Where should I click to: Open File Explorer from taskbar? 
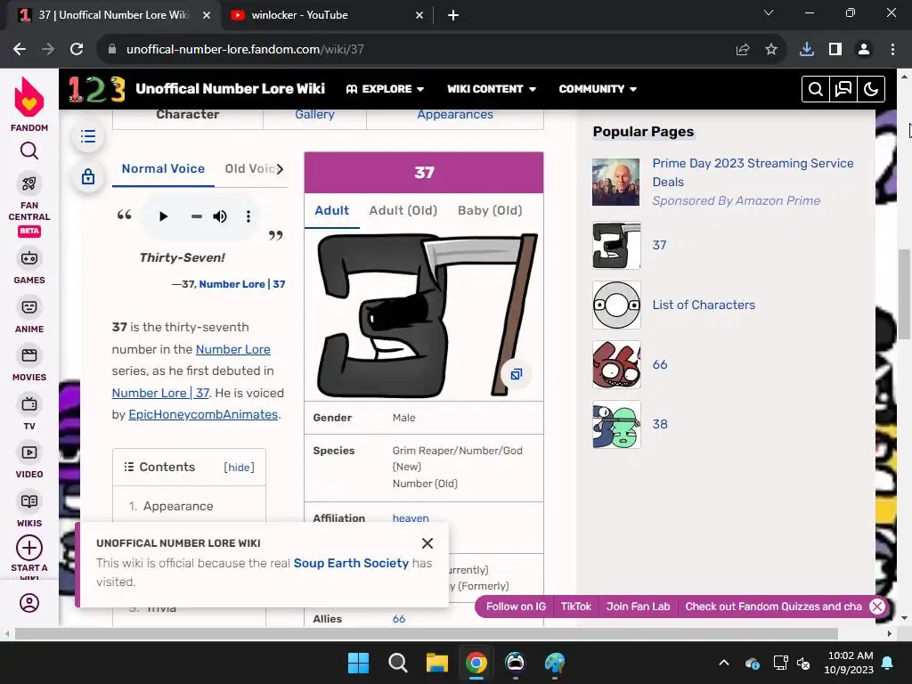pyautogui.click(x=436, y=663)
